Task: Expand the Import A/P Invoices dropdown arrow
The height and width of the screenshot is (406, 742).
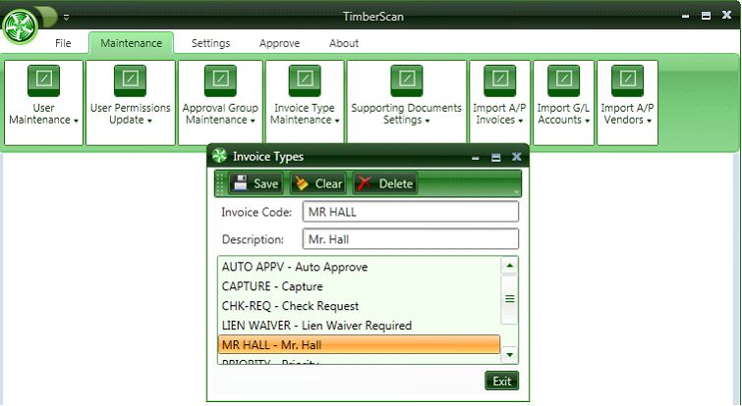Action: (x=521, y=121)
